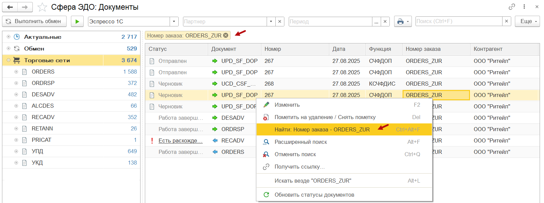Viewport: 544px width, 203px height.
Task: Add page to favorites star icon
Action: click(x=42, y=7)
